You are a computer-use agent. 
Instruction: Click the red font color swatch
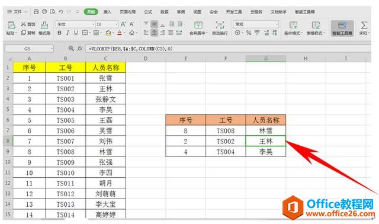120,33
